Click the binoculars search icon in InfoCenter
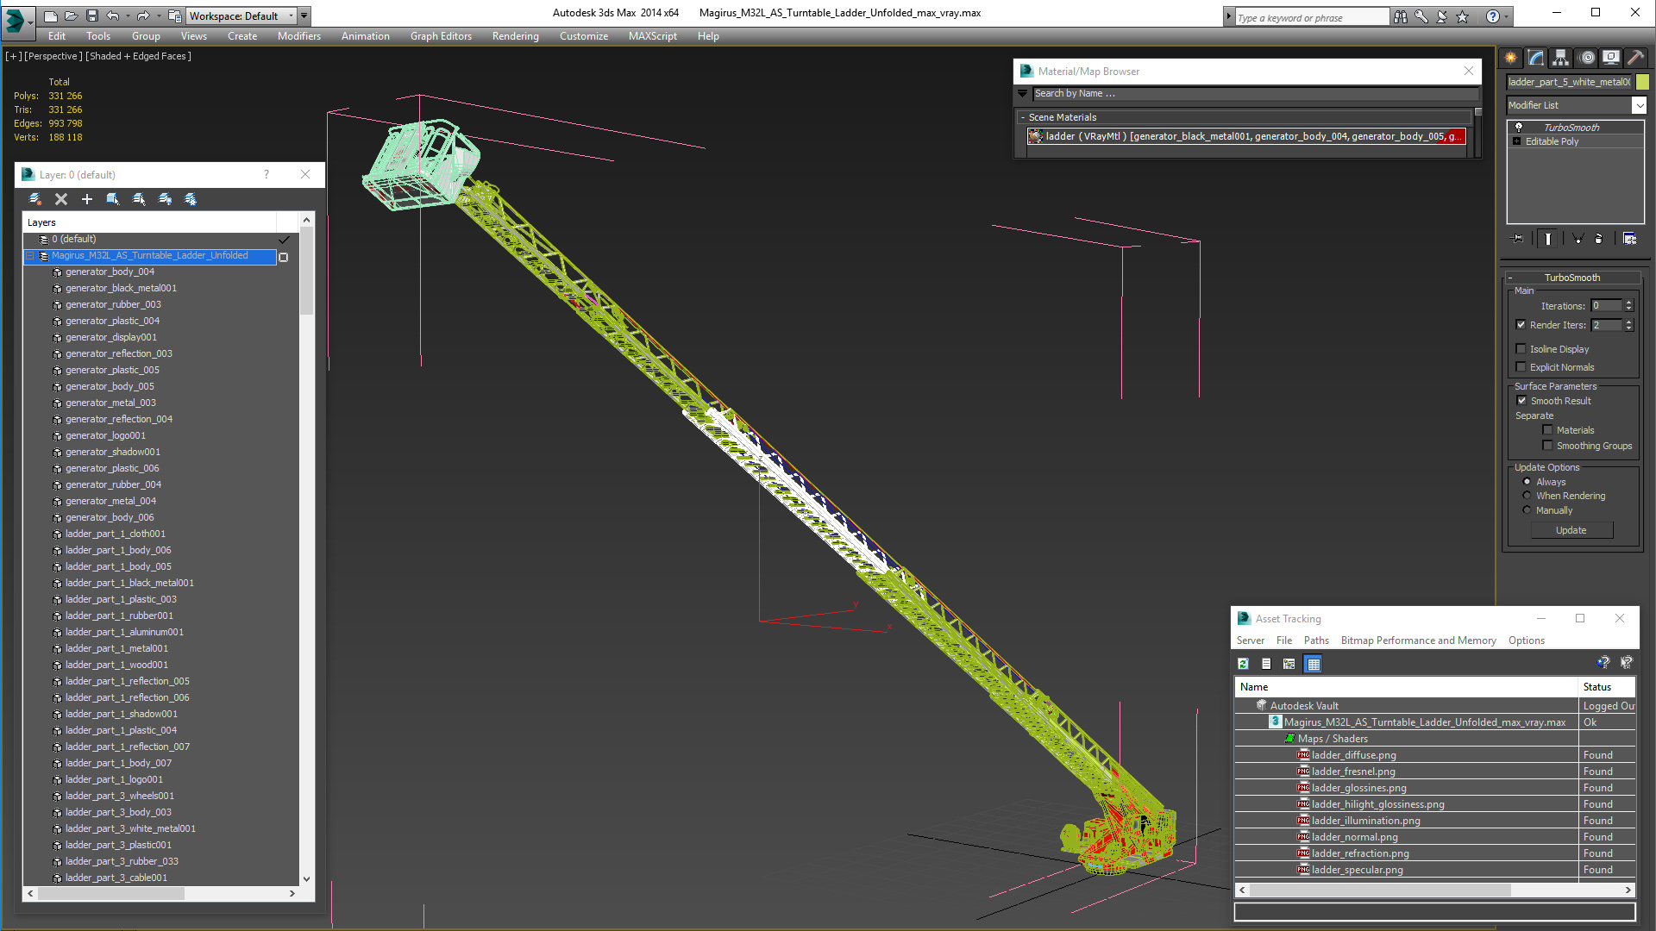1656x931 pixels. pyautogui.click(x=1401, y=16)
